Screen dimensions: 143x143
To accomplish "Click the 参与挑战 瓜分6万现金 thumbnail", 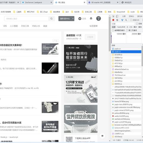I will (x=50, y=126).
